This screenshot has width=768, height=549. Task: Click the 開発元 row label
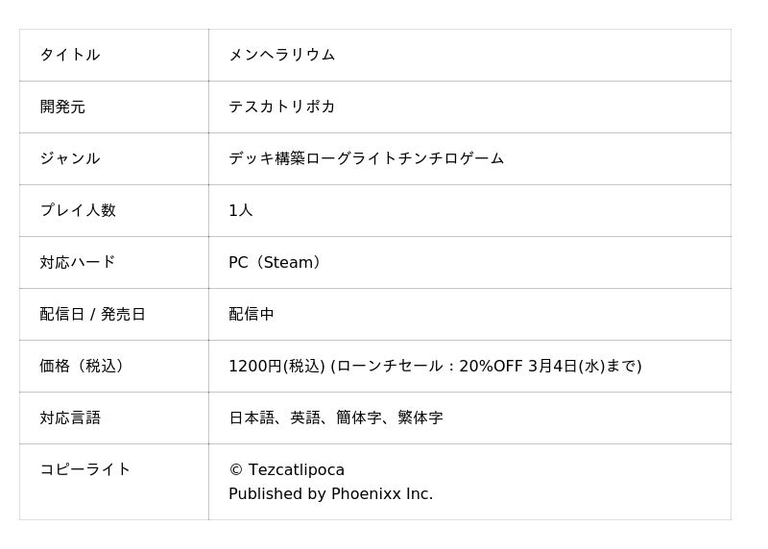pos(62,107)
